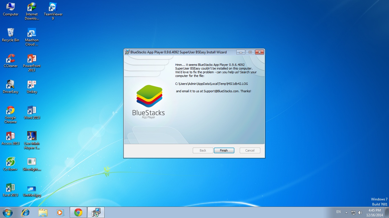Maximize the BlueStacks Install Wizard window
The height and width of the screenshot is (218, 389).
click(x=250, y=52)
